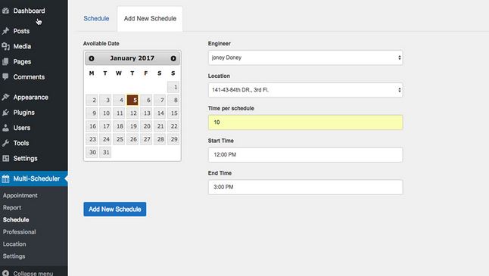Click the Plugins plug icon

tap(5, 113)
